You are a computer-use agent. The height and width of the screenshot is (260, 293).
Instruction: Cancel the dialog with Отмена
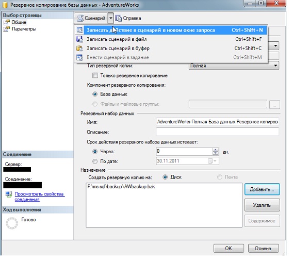click(x=263, y=249)
